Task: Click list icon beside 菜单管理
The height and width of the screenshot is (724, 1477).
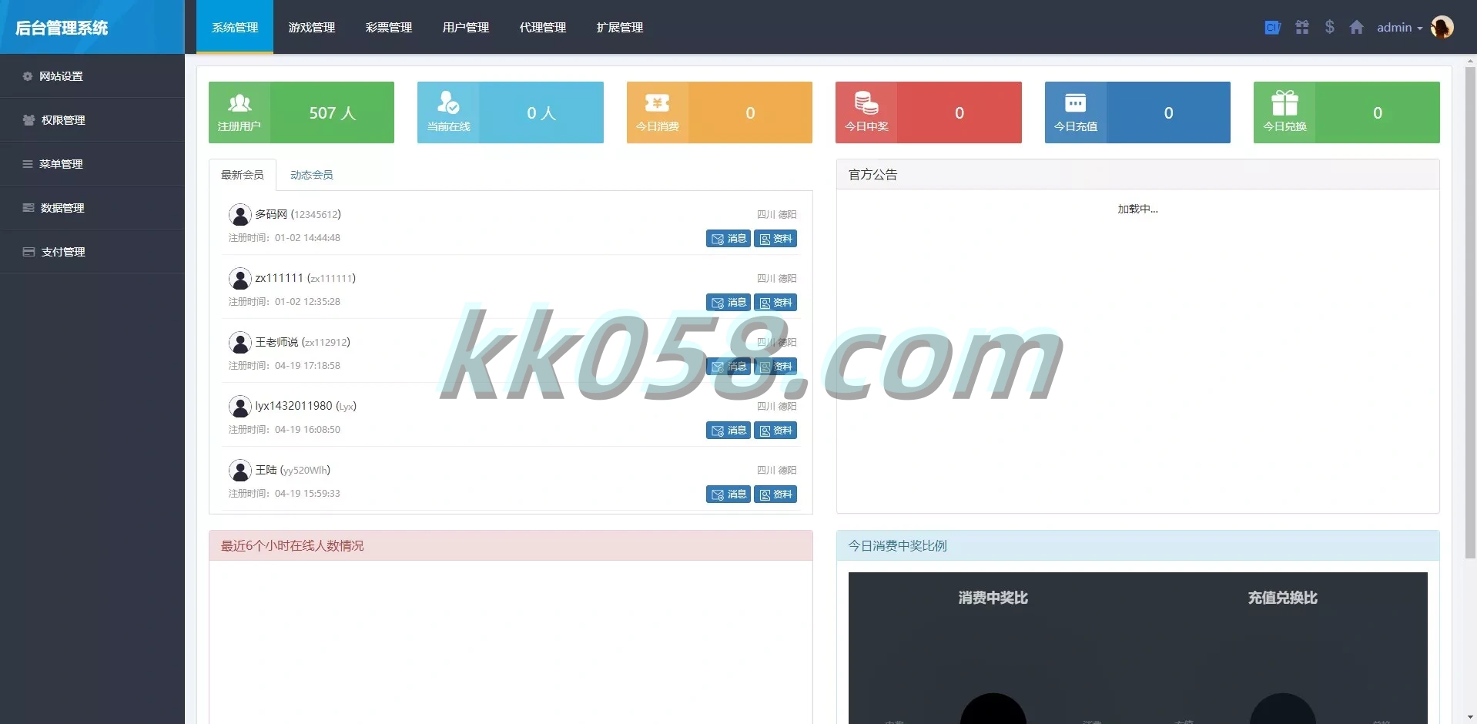Action: (28, 164)
